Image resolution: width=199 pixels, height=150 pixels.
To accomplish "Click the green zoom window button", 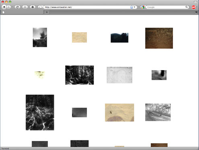I will click(x=10, y=2).
